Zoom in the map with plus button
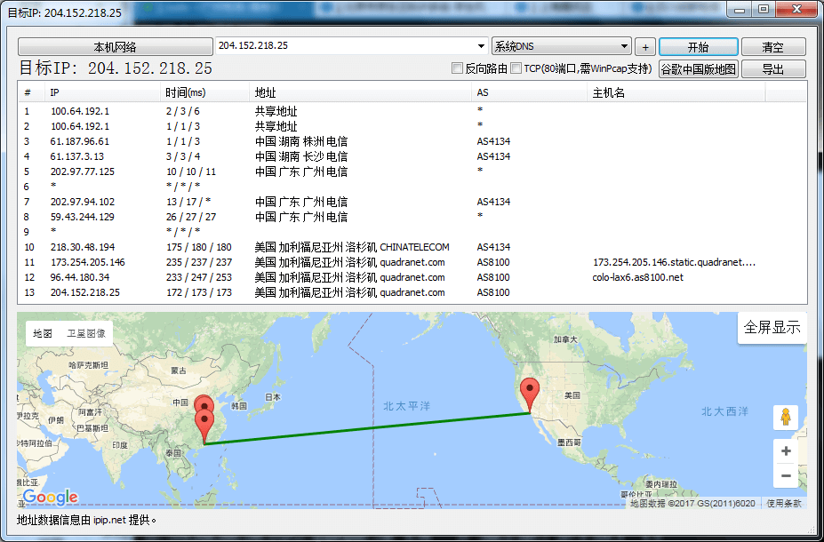Image resolution: width=824 pixels, height=542 pixels. click(x=785, y=451)
